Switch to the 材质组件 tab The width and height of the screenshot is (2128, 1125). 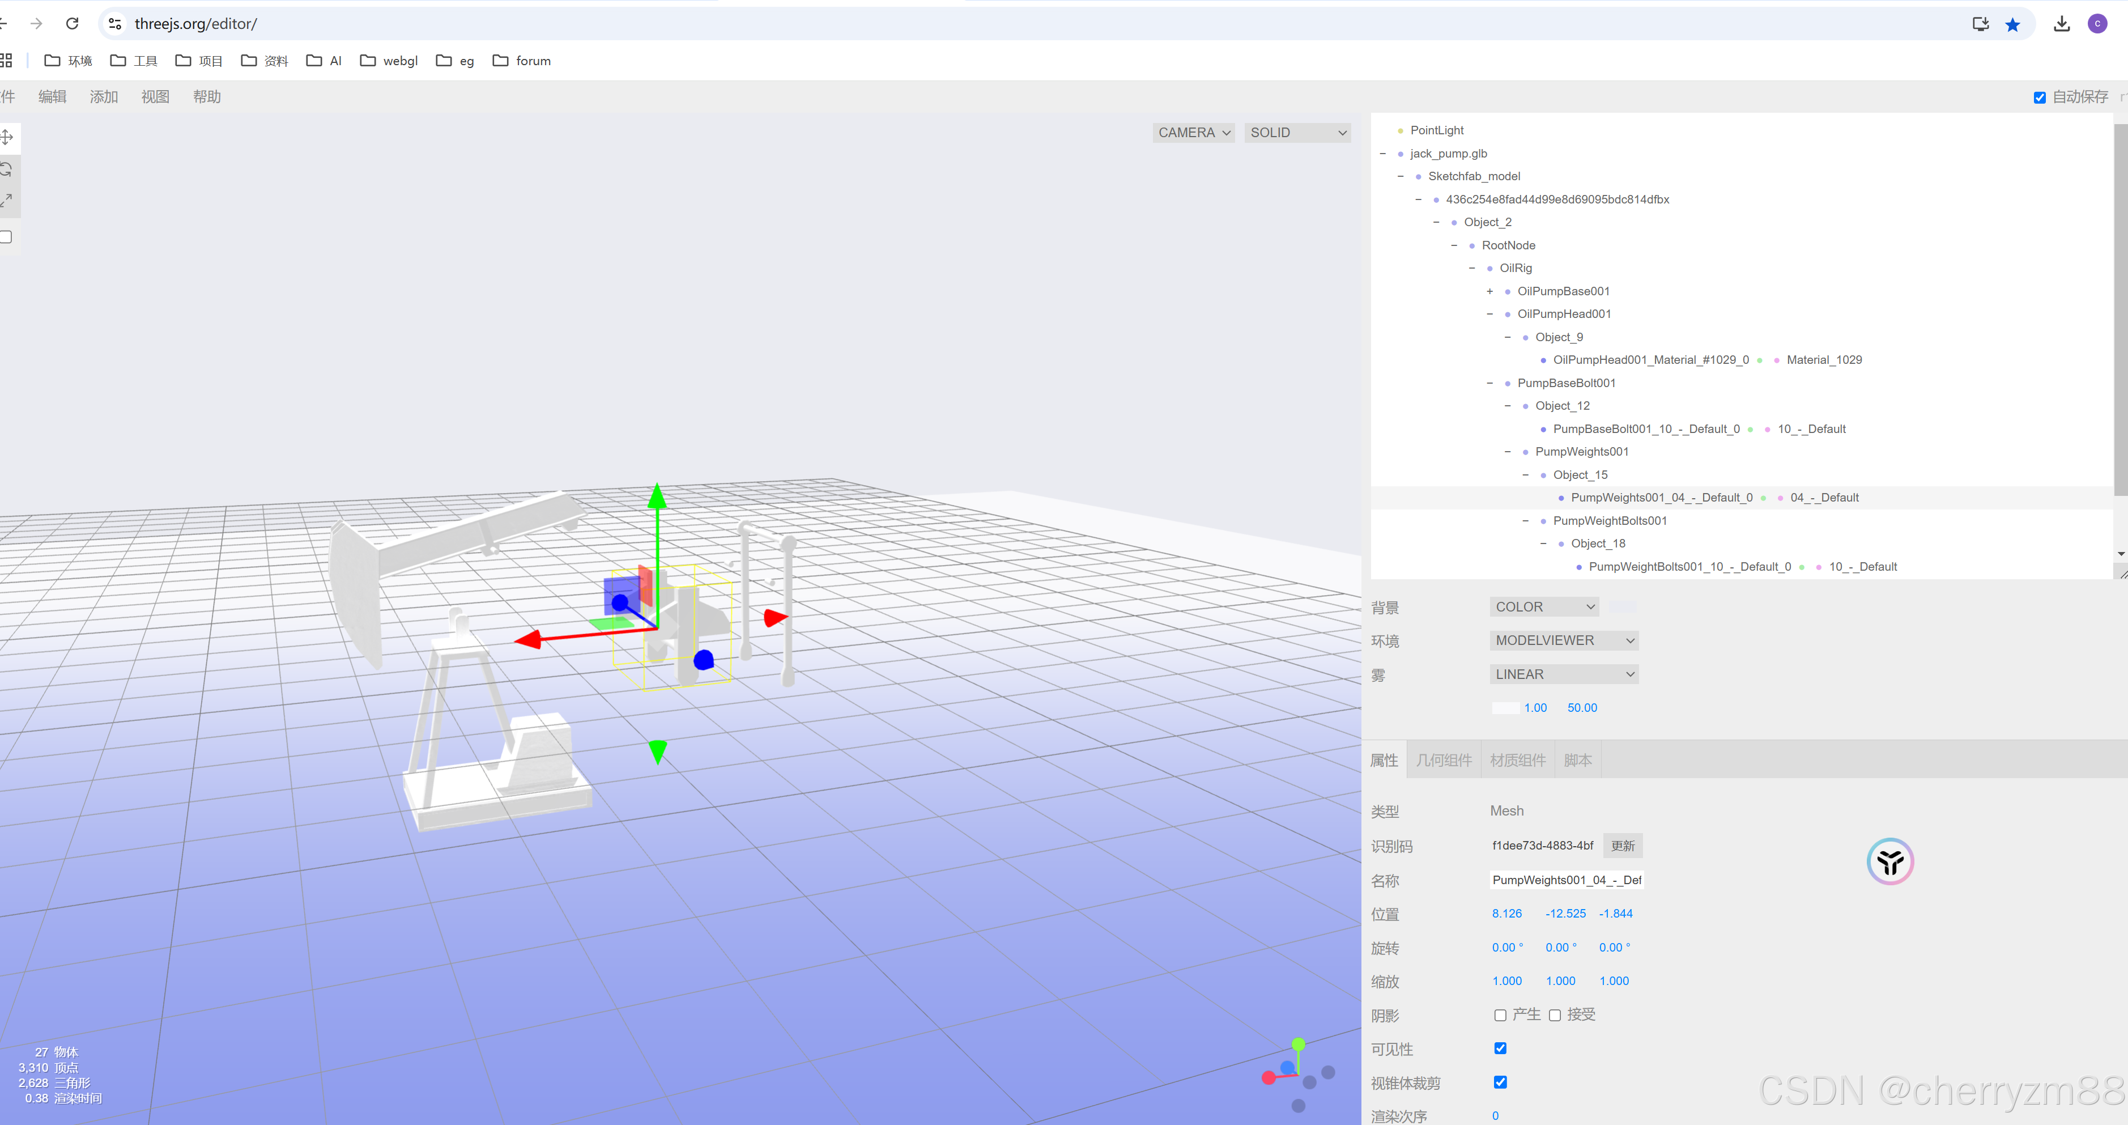(x=1517, y=759)
